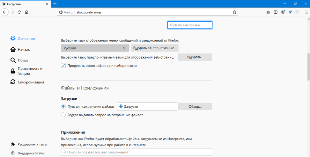Switch to the 'Поиск' settings section
310x157 pixels.
click(23, 60)
